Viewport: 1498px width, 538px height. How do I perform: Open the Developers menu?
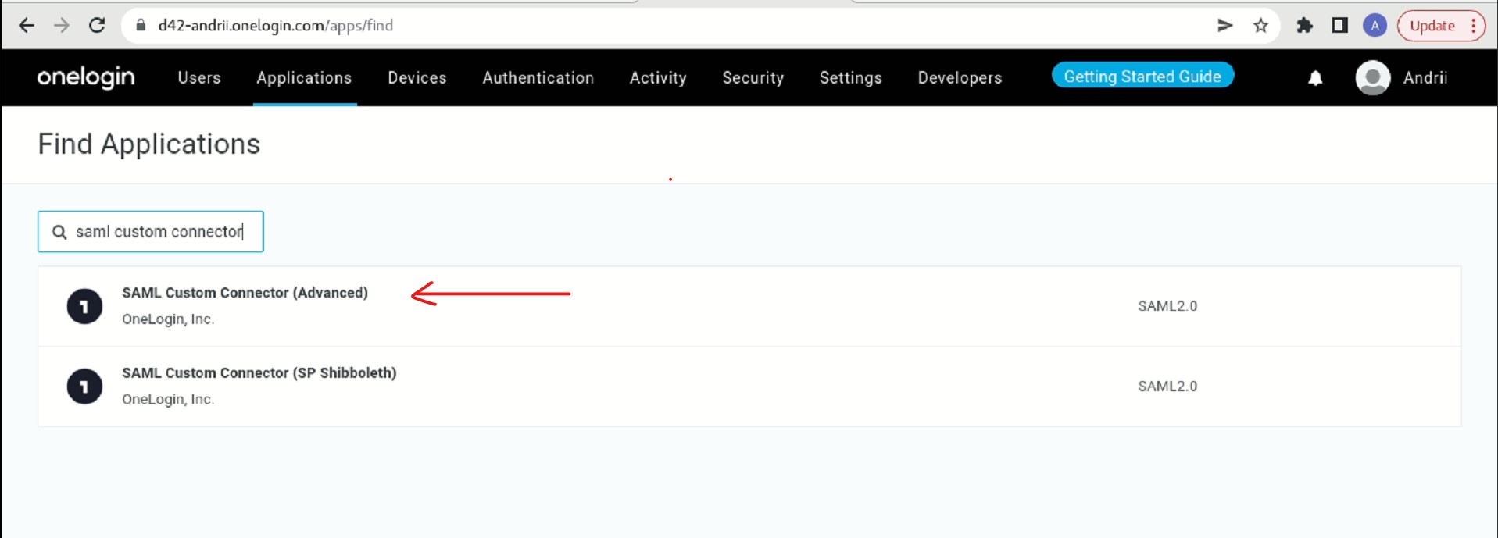(960, 78)
